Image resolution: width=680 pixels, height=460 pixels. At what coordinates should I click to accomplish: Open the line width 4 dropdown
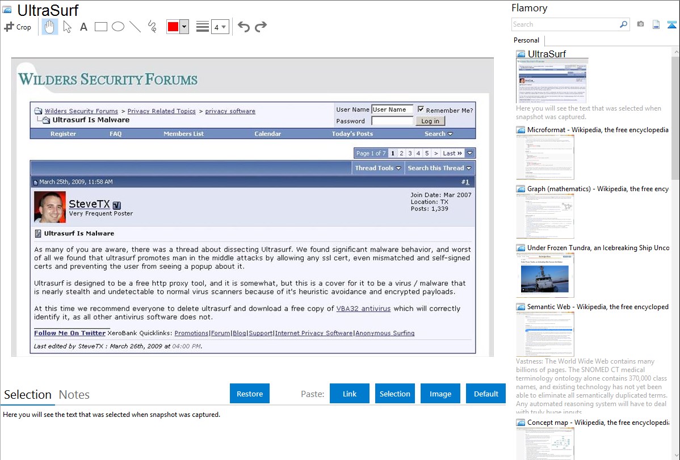(x=220, y=27)
